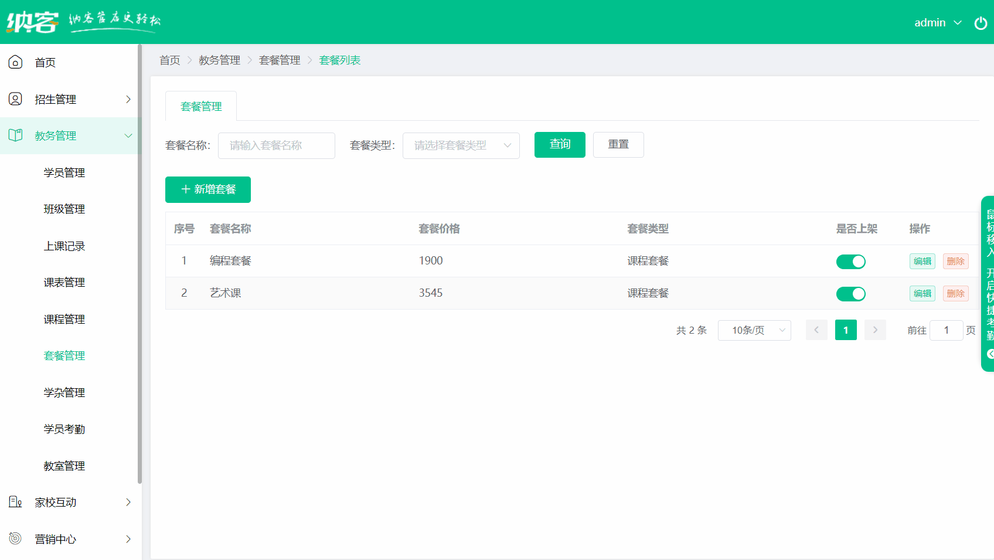Screen dimensions: 994x560
Task: Click the 教务管理 book icon
Action: click(15, 135)
